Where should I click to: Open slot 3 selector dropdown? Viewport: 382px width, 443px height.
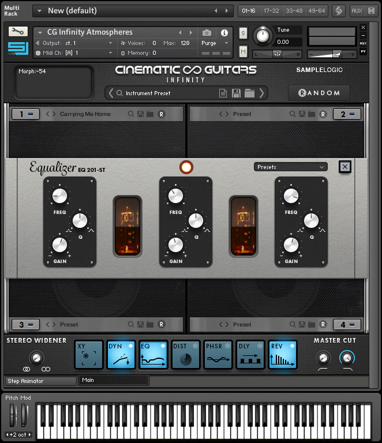point(25,324)
